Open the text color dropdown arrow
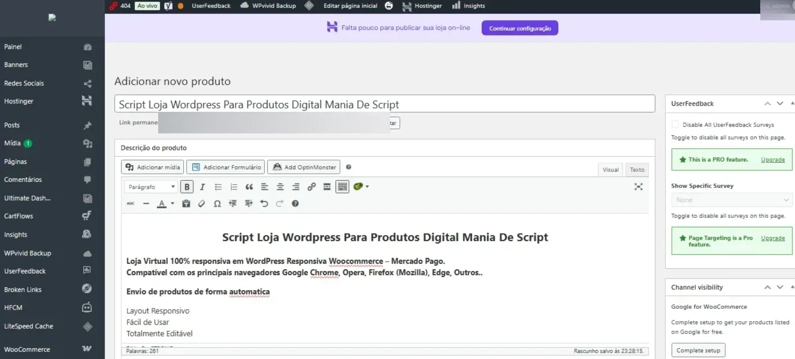Viewport: 795px width, 359px height. (173, 203)
